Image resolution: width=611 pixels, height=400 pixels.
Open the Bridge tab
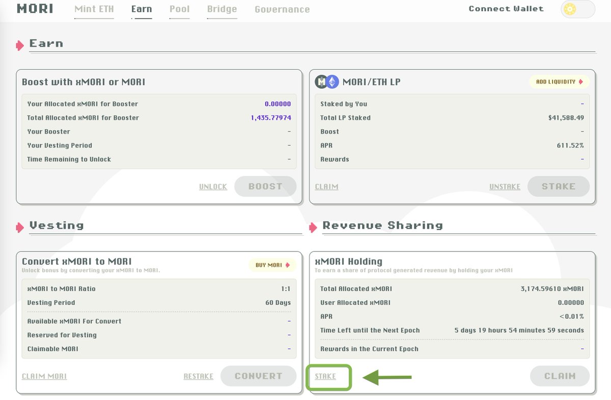(222, 9)
